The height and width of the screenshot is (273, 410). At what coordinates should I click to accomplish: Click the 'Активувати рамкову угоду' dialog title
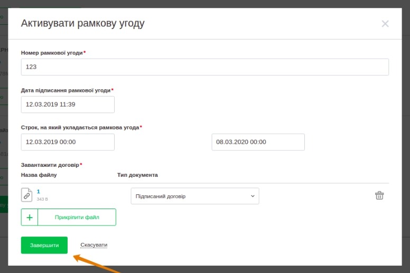[x=82, y=23]
